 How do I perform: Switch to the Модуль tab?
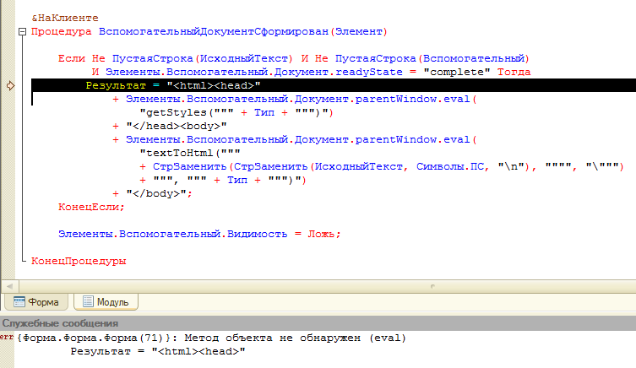point(106,302)
